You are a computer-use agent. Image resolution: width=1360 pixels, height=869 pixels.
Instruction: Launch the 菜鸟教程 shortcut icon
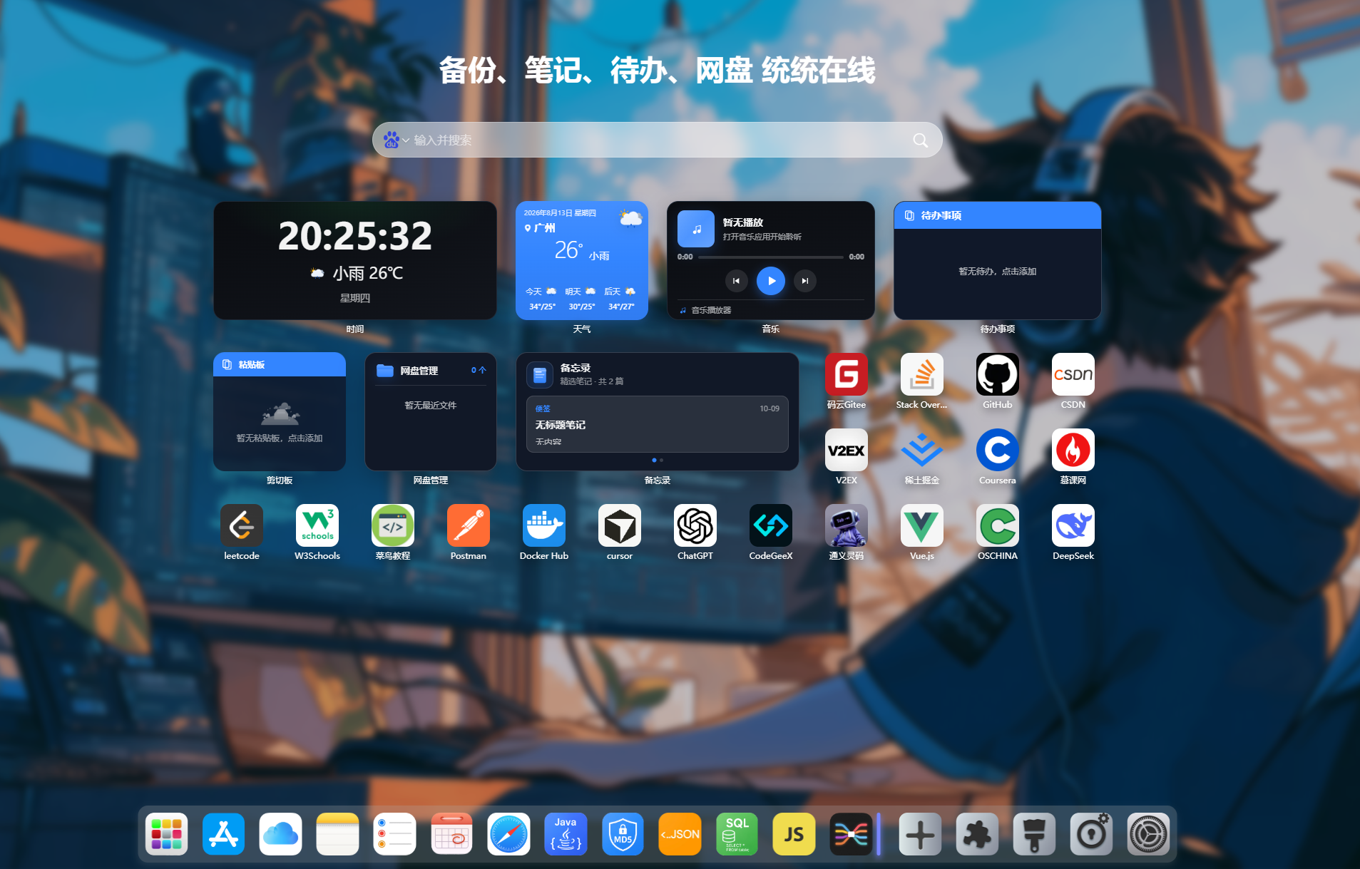[393, 525]
